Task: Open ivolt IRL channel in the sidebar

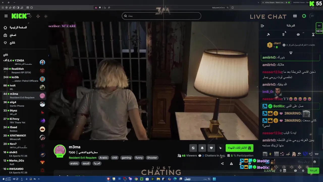Action: [24, 87]
